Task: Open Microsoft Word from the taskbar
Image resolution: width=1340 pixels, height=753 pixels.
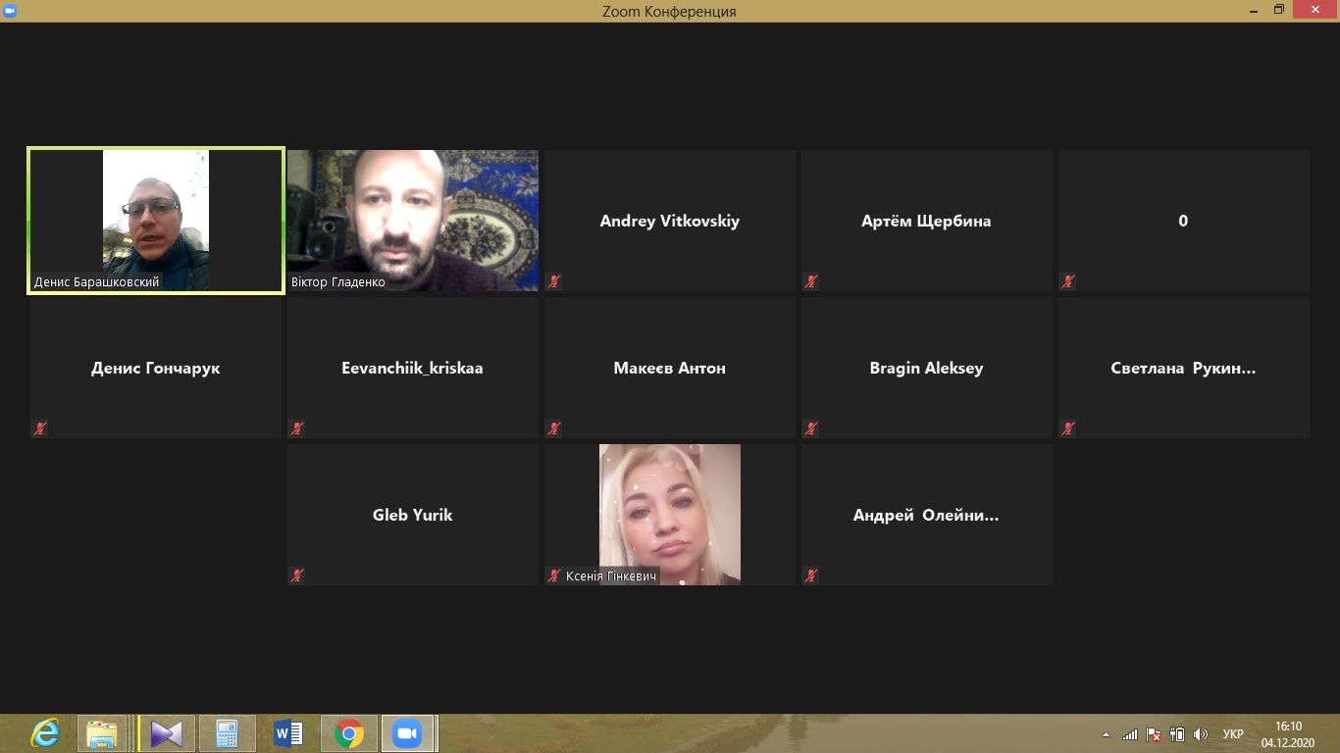Action: click(x=288, y=733)
